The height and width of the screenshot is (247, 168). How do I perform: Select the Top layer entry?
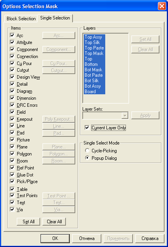[94, 59]
